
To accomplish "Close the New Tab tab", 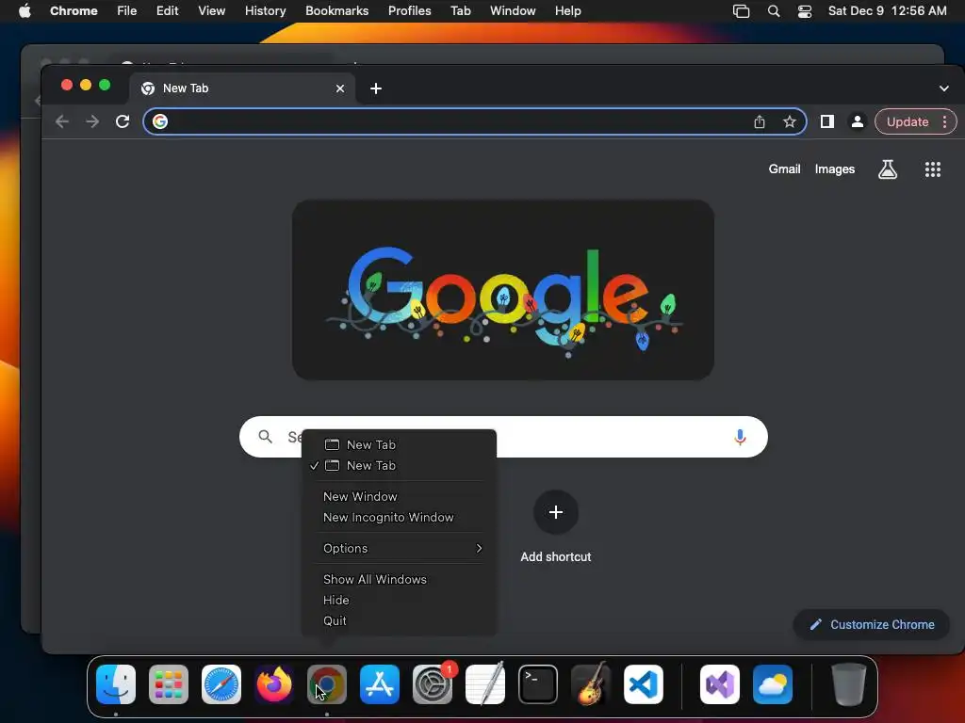I will click(340, 88).
